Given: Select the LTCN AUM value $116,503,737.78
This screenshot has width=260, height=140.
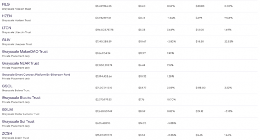Looking at the screenshot, I should pos(104,30).
